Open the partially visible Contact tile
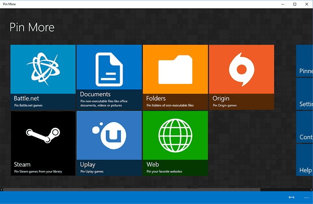The image size is (313, 204). pyautogui.click(x=305, y=127)
